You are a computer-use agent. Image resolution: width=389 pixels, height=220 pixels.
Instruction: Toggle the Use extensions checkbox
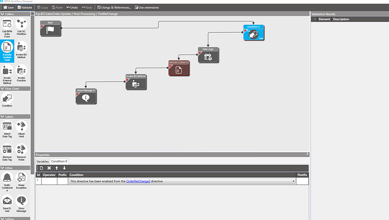point(147,7)
